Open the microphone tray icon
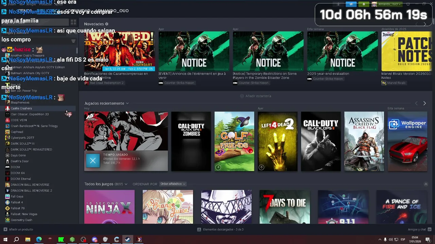 [385, 240]
